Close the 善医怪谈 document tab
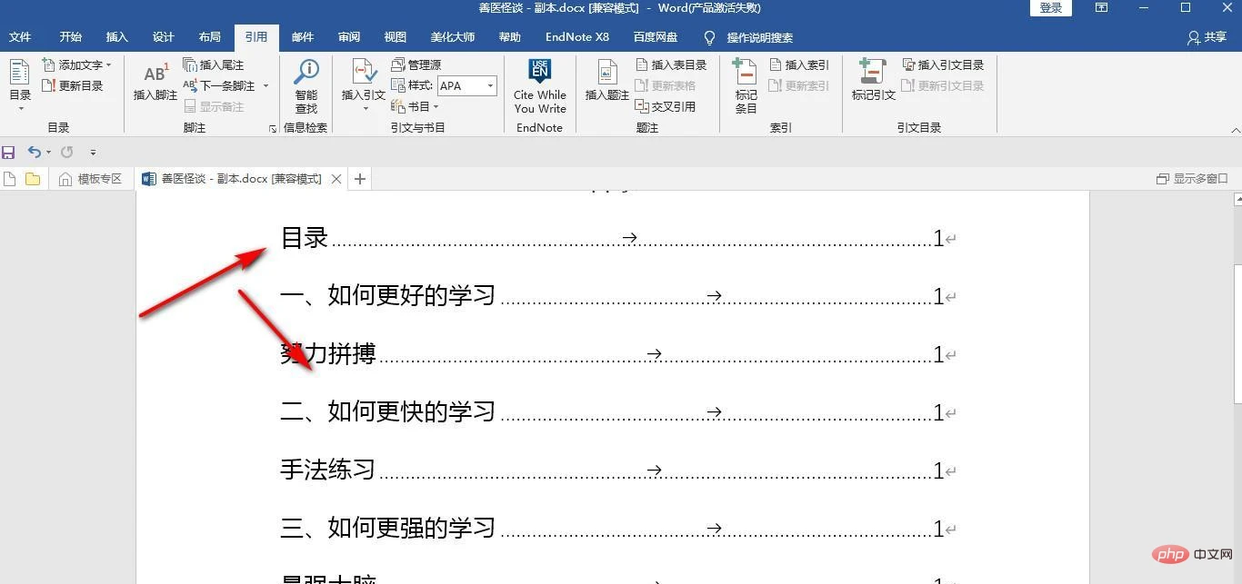 point(336,179)
